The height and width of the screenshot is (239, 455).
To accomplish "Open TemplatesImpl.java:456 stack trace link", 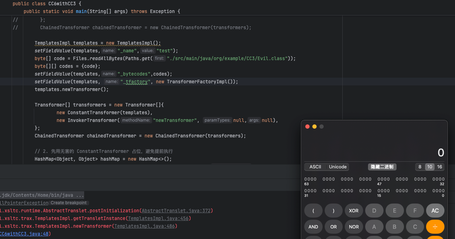I will (x=158, y=218).
